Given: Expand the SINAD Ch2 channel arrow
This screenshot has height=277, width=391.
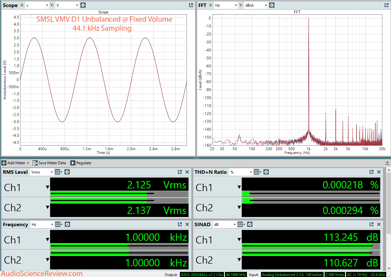Looking at the screenshot, I should [239, 259].
